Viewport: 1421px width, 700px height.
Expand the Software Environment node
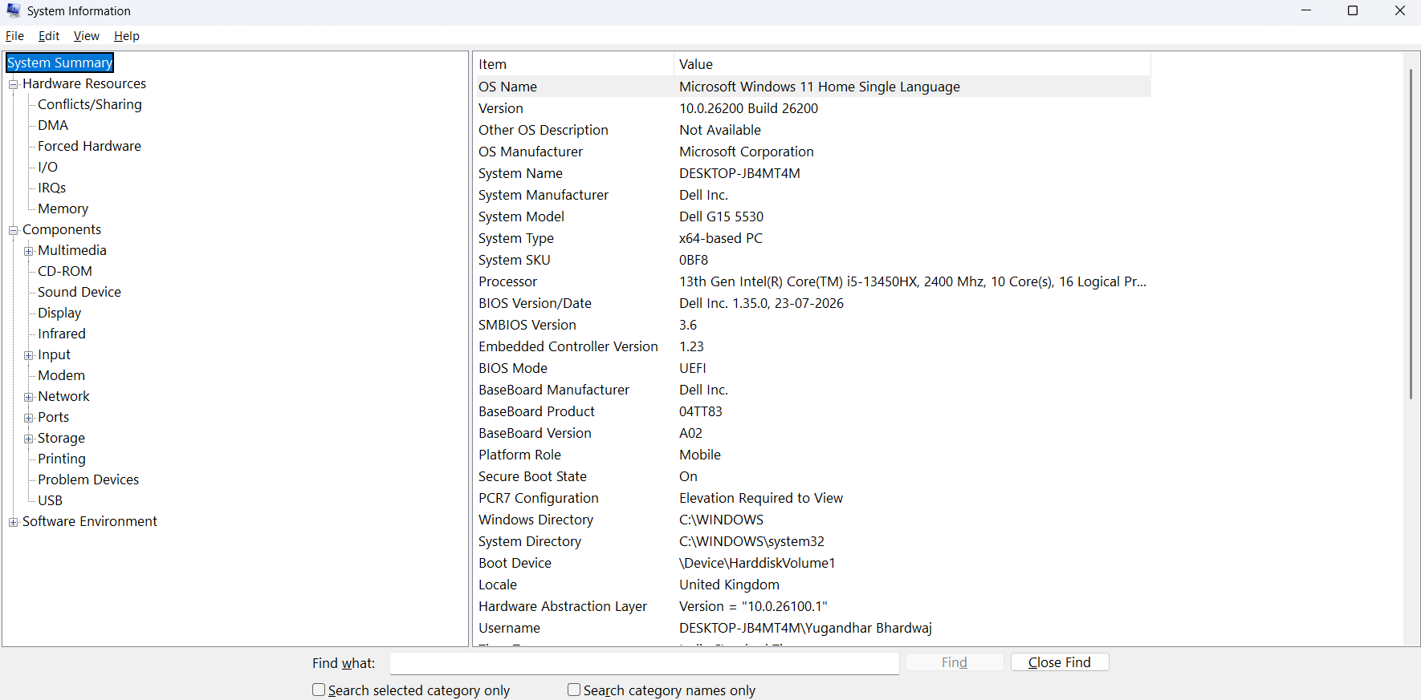(14, 522)
